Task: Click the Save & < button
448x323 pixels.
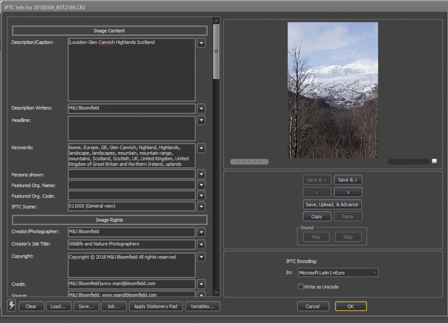Action: (x=317, y=180)
